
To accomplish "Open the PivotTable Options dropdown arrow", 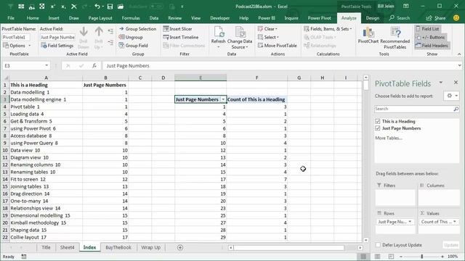I will pos(30,46).
